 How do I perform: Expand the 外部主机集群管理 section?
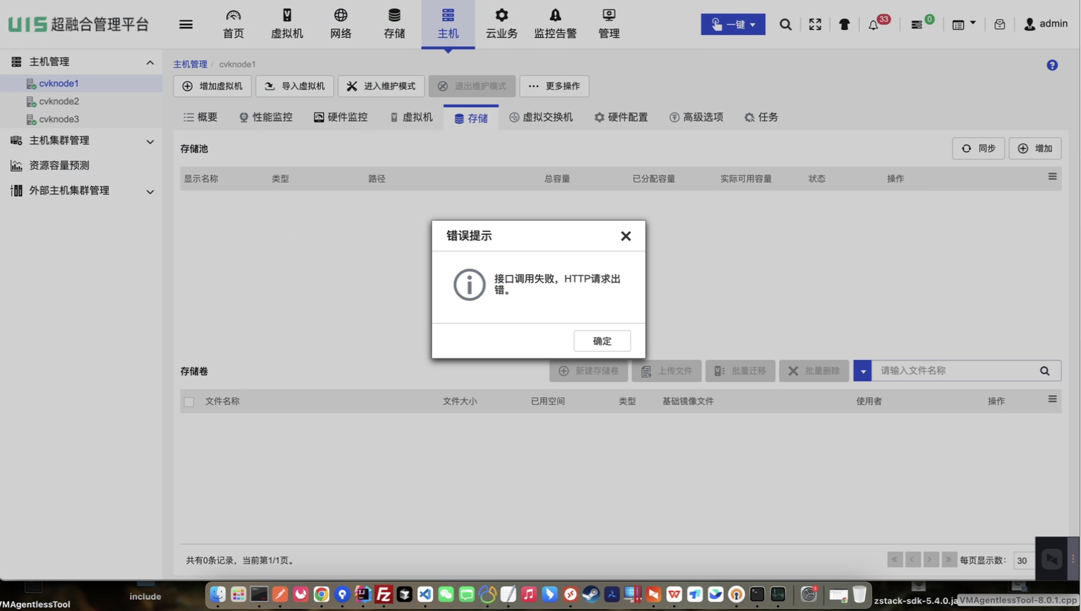pyautogui.click(x=150, y=191)
